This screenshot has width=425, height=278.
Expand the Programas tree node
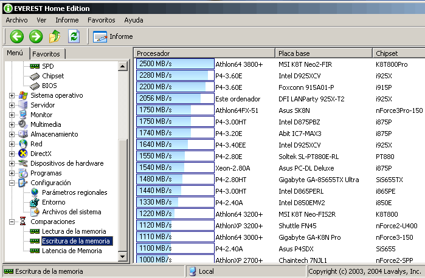coord(12,173)
